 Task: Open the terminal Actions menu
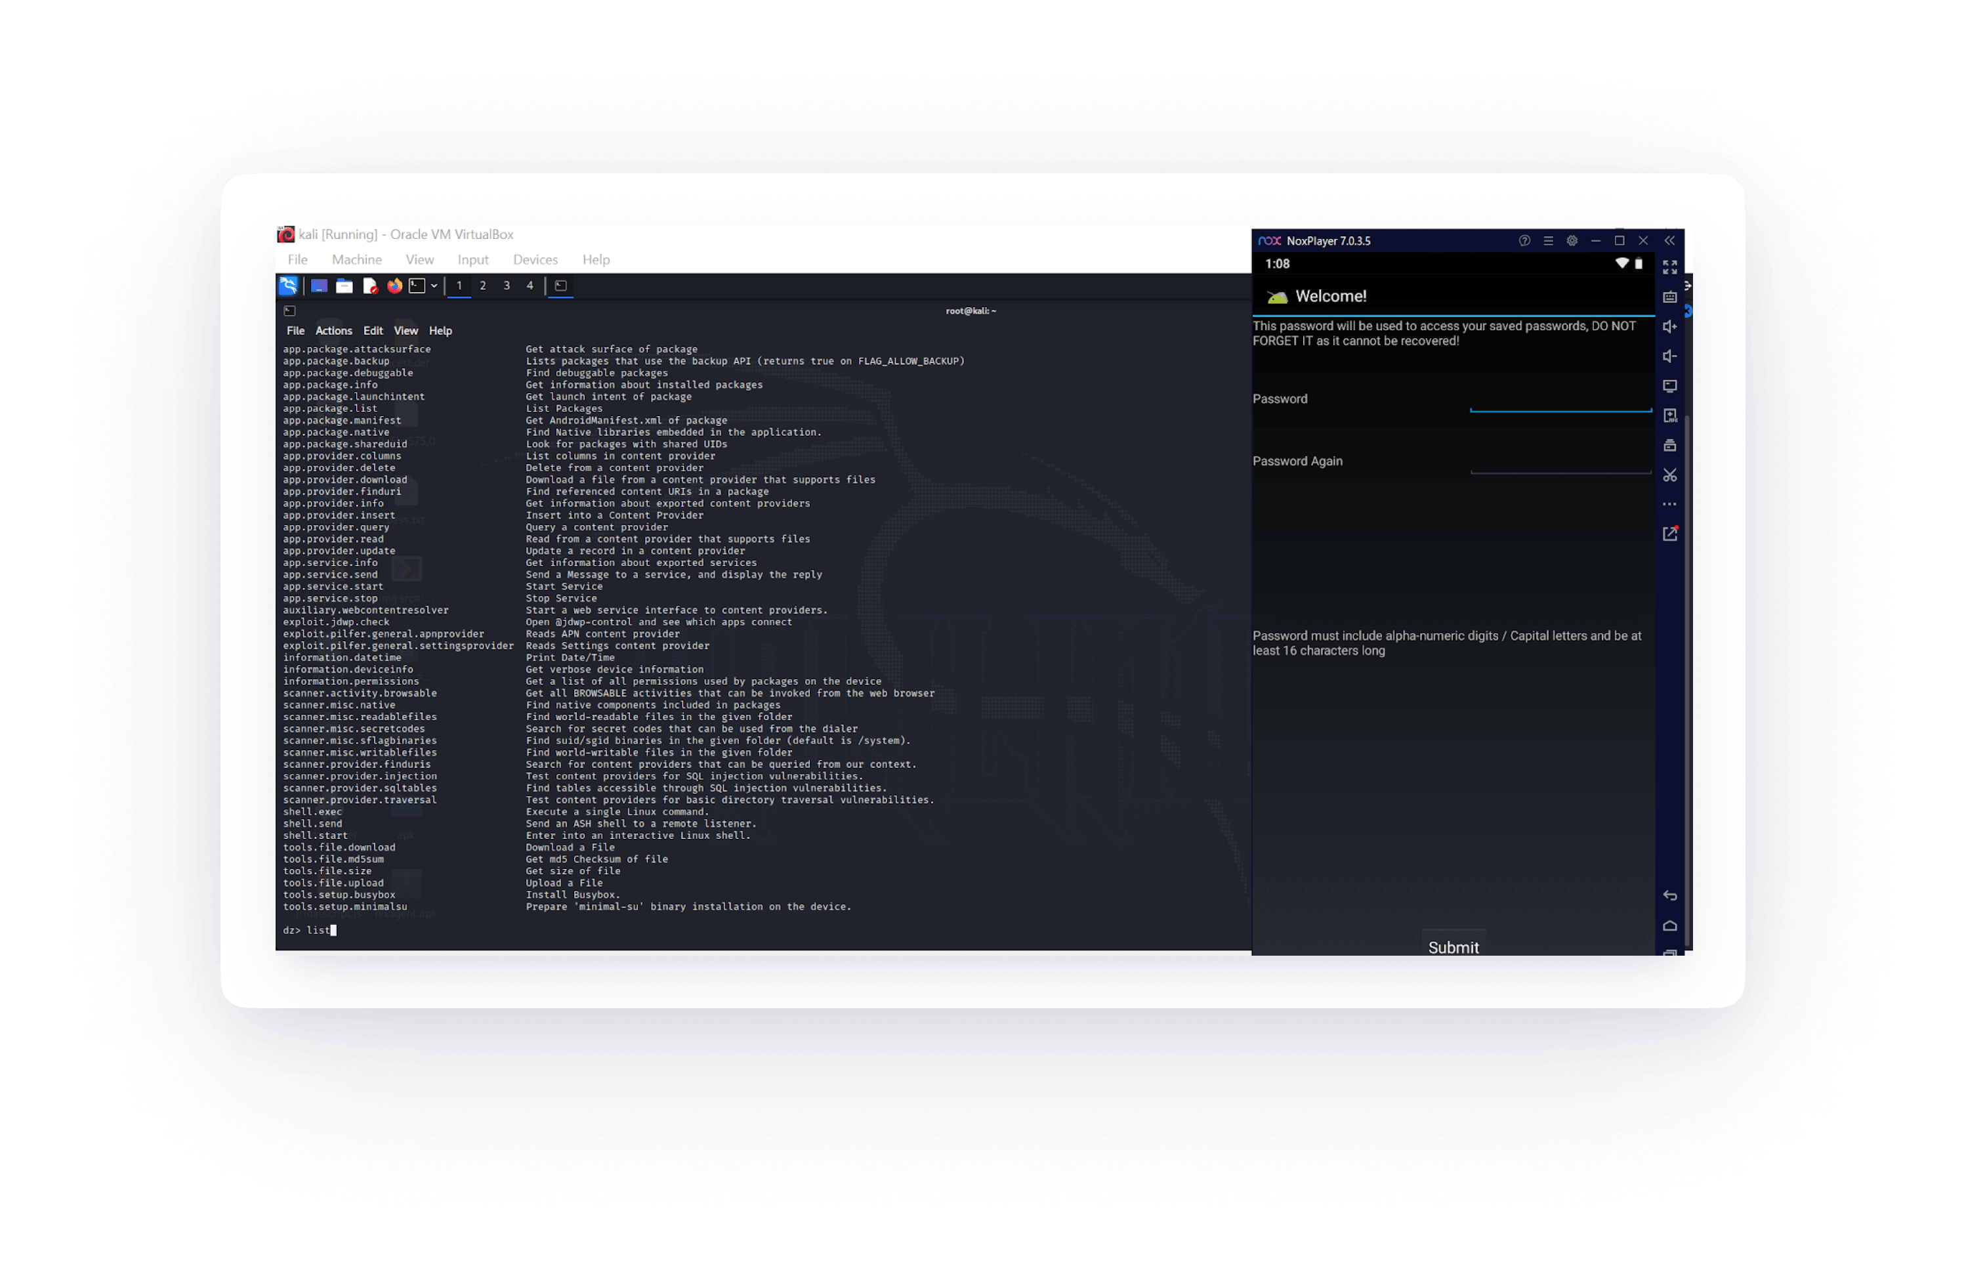coord(334,331)
